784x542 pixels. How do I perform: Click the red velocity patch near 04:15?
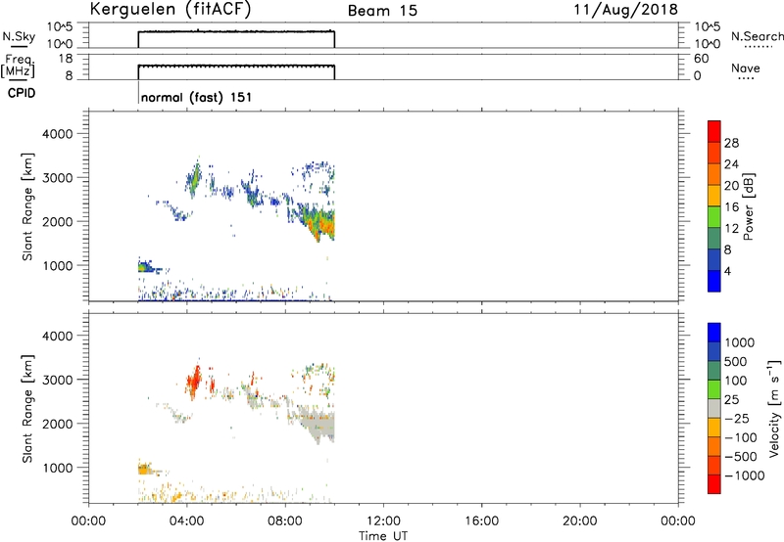[194, 382]
